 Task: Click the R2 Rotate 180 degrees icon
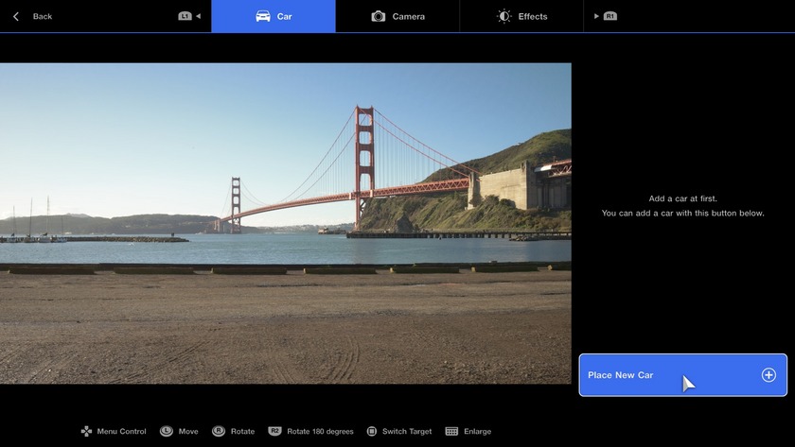[274, 431]
